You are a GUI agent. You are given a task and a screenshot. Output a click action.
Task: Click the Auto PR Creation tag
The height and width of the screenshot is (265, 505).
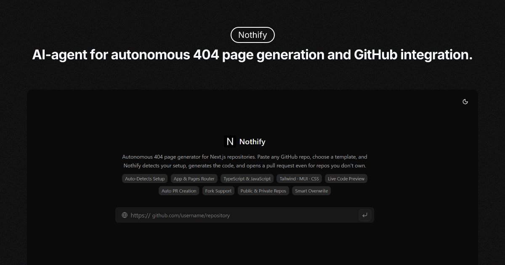click(x=179, y=191)
